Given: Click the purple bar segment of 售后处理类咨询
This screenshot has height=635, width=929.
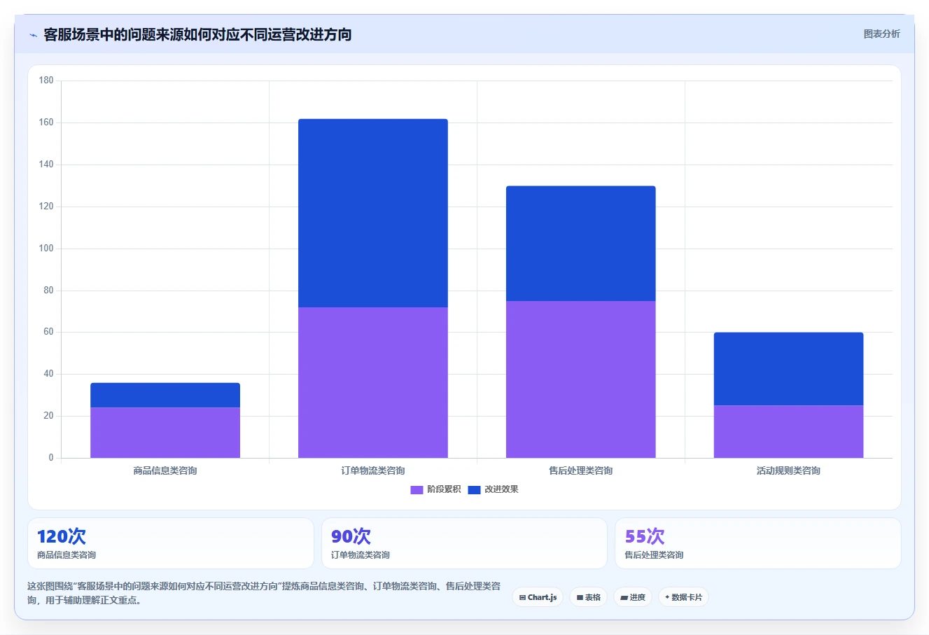Looking at the screenshot, I should coord(581,379).
